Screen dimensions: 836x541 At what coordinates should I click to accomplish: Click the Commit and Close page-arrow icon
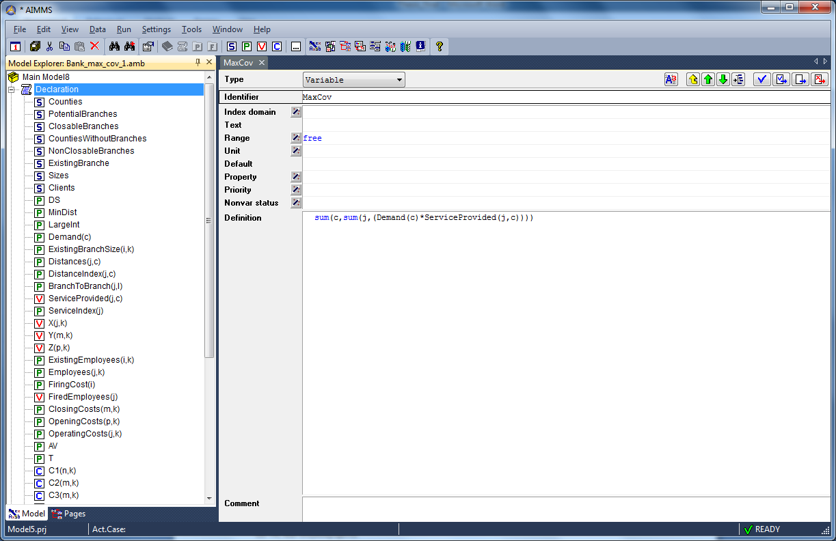pos(801,80)
